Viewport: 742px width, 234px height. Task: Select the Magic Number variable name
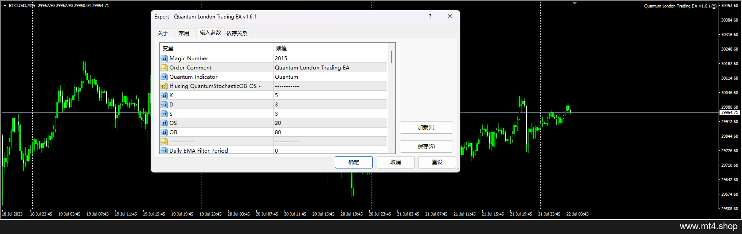point(189,58)
